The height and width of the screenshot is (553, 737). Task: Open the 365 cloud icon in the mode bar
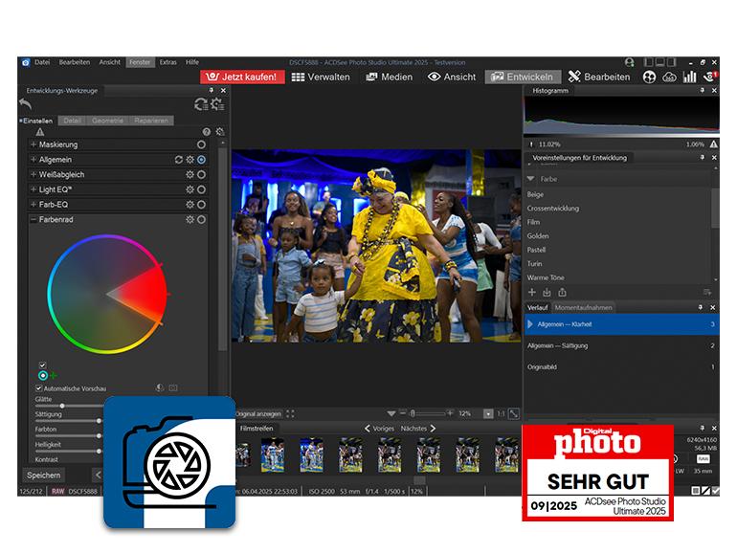coord(669,77)
